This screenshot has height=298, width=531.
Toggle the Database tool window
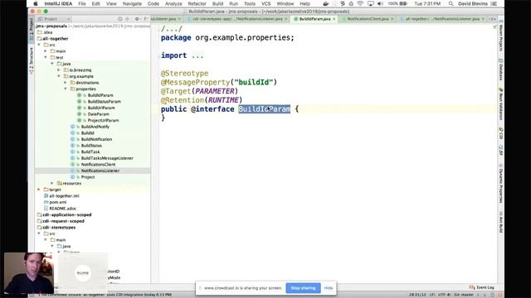point(500,70)
